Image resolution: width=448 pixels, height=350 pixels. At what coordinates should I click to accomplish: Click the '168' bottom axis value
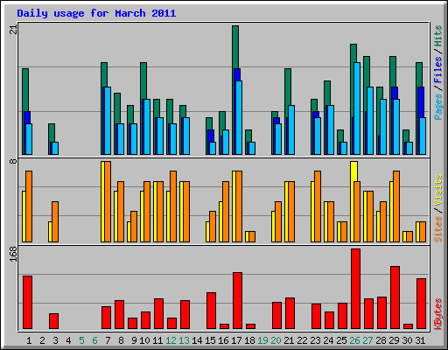click(13, 254)
